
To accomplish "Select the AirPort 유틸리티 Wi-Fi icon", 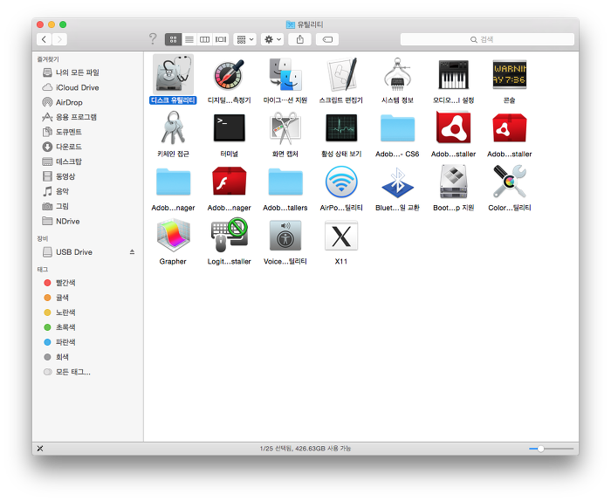I will pos(341,182).
